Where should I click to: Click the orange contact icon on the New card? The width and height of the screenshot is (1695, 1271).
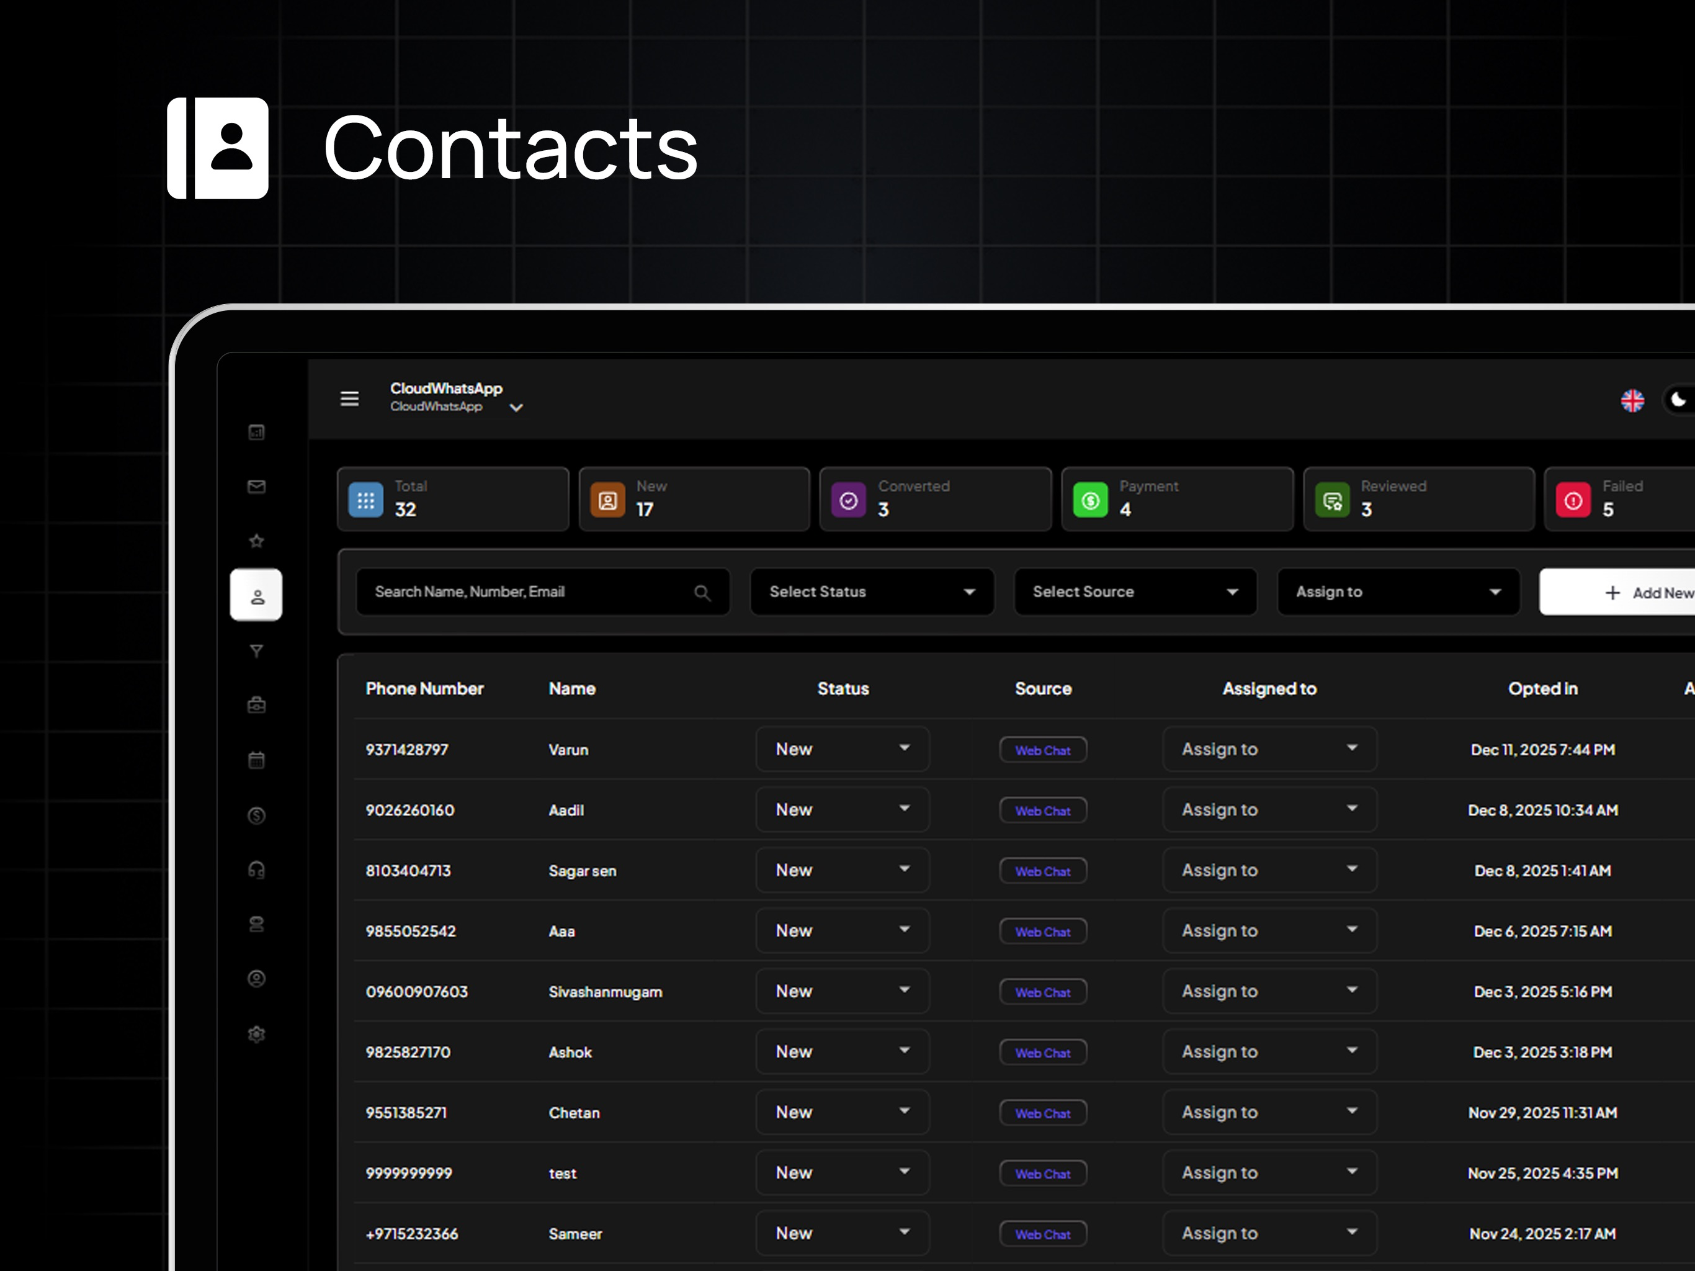(607, 501)
